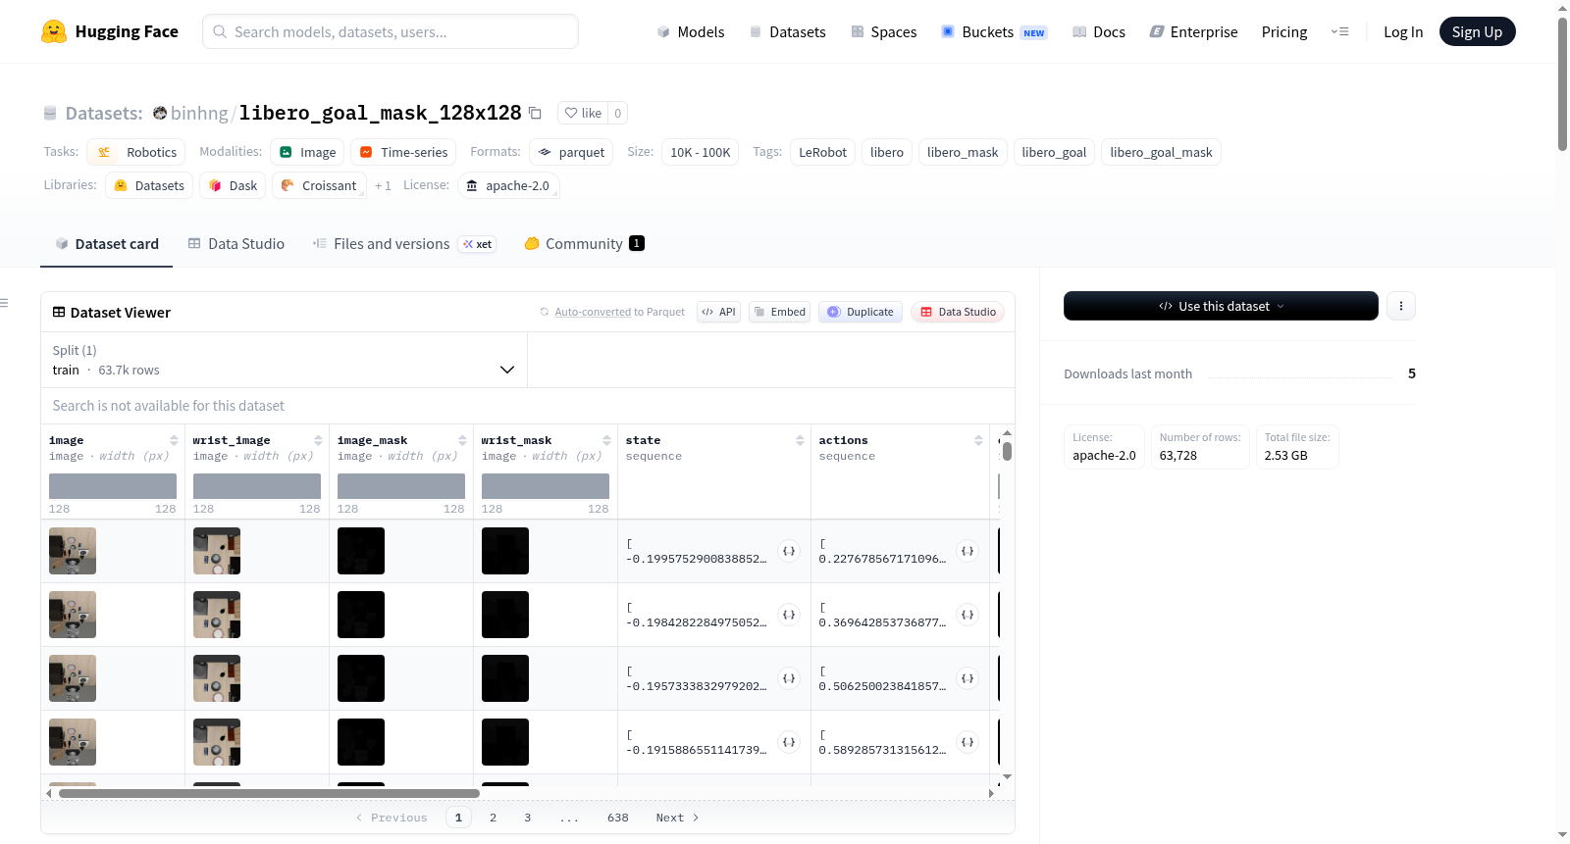Sort by the state column
Image resolution: width=1570 pixels, height=844 pixels.
[800, 440]
